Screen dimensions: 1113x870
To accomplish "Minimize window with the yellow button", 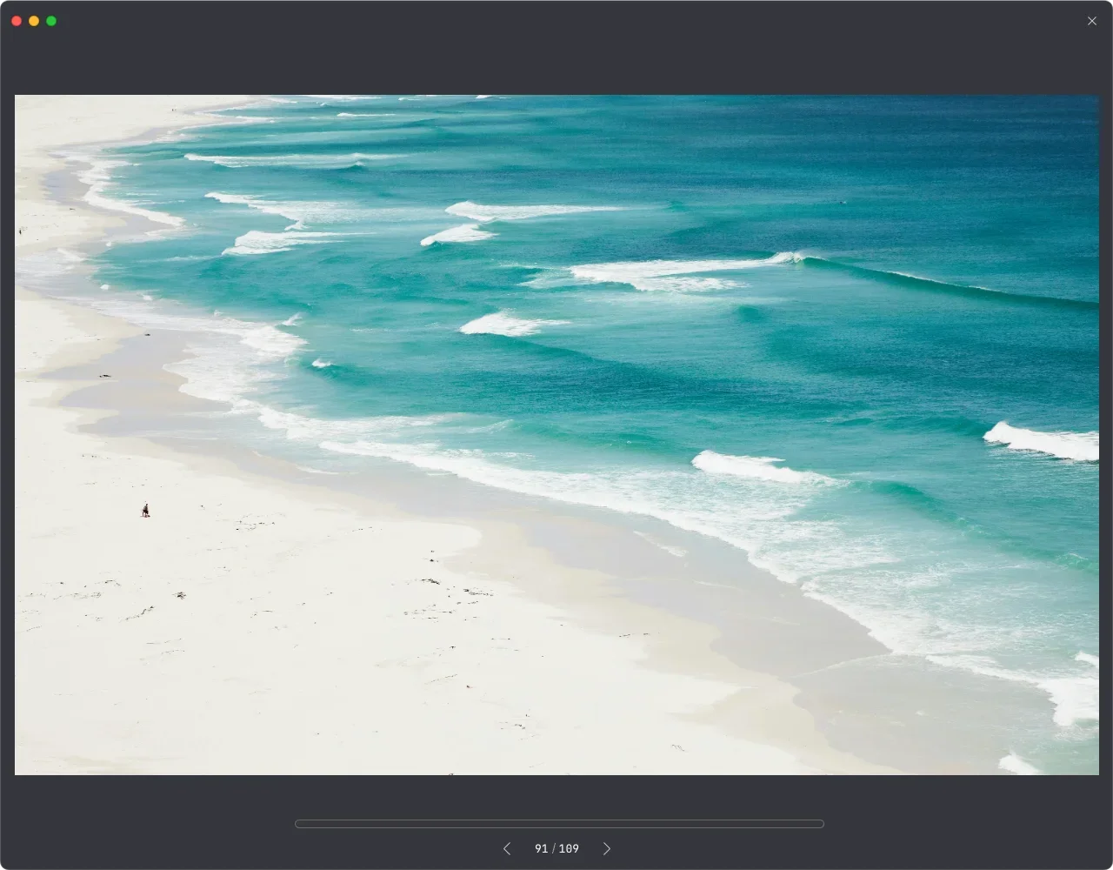I will [34, 21].
